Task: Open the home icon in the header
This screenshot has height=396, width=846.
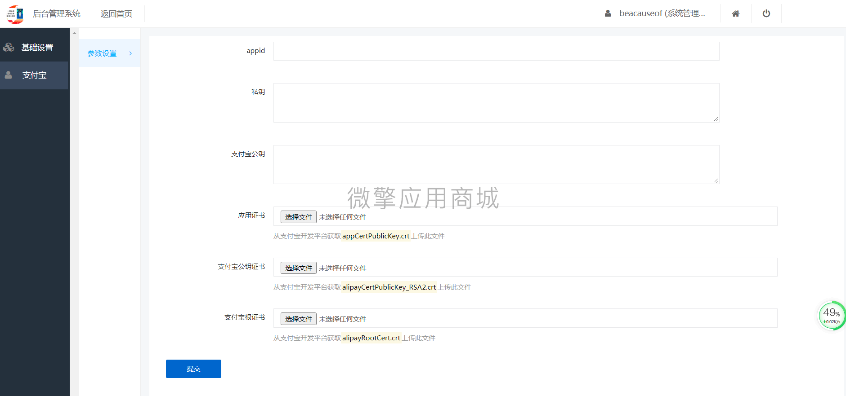Action: [x=736, y=13]
